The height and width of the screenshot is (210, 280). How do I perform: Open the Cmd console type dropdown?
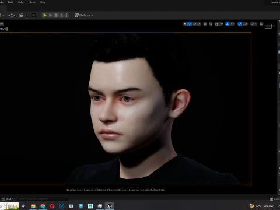tap(8, 199)
